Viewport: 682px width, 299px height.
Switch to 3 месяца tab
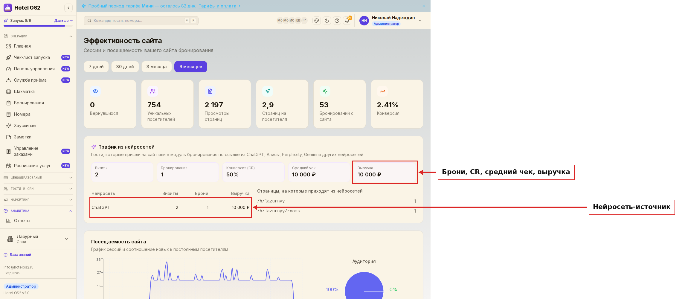[x=157, y=67]
